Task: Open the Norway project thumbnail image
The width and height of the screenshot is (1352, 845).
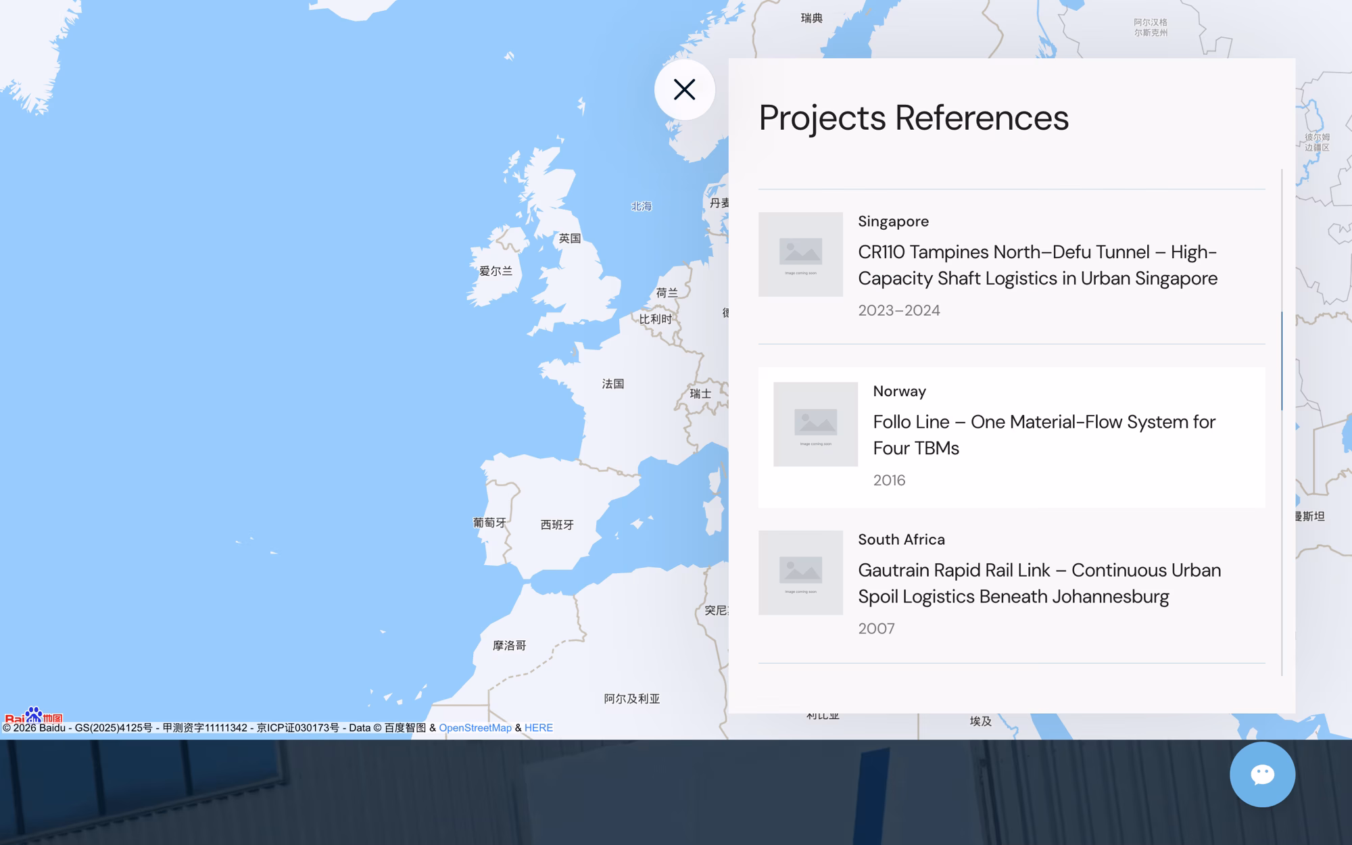Action: [x=815, y=424]
